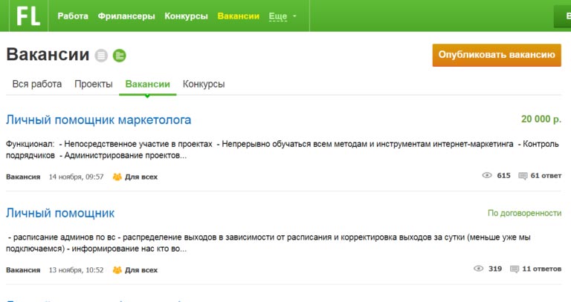Open the 'Личный помощник' vacancy link
Image resolution: width=571 pixels, height=302 pixels.
click(60, 213)
